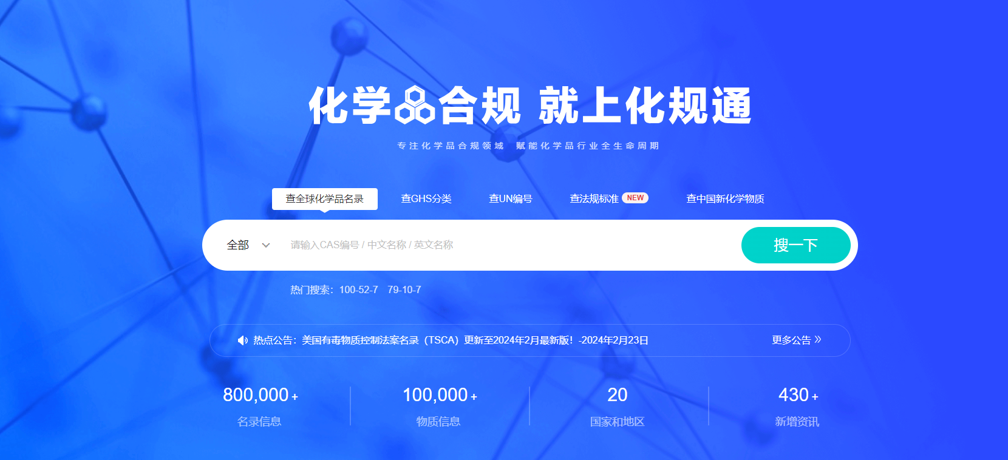Click the double-chevron icon after 更多公告

pos(818,340)
